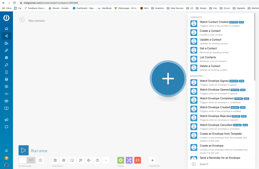Select the Watch Envelope Signed module
This screenshot has height=169, width=259.
(x=214, y=81)
